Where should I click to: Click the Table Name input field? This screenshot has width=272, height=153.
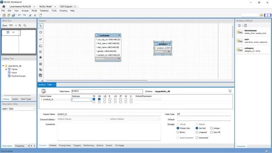107,91
